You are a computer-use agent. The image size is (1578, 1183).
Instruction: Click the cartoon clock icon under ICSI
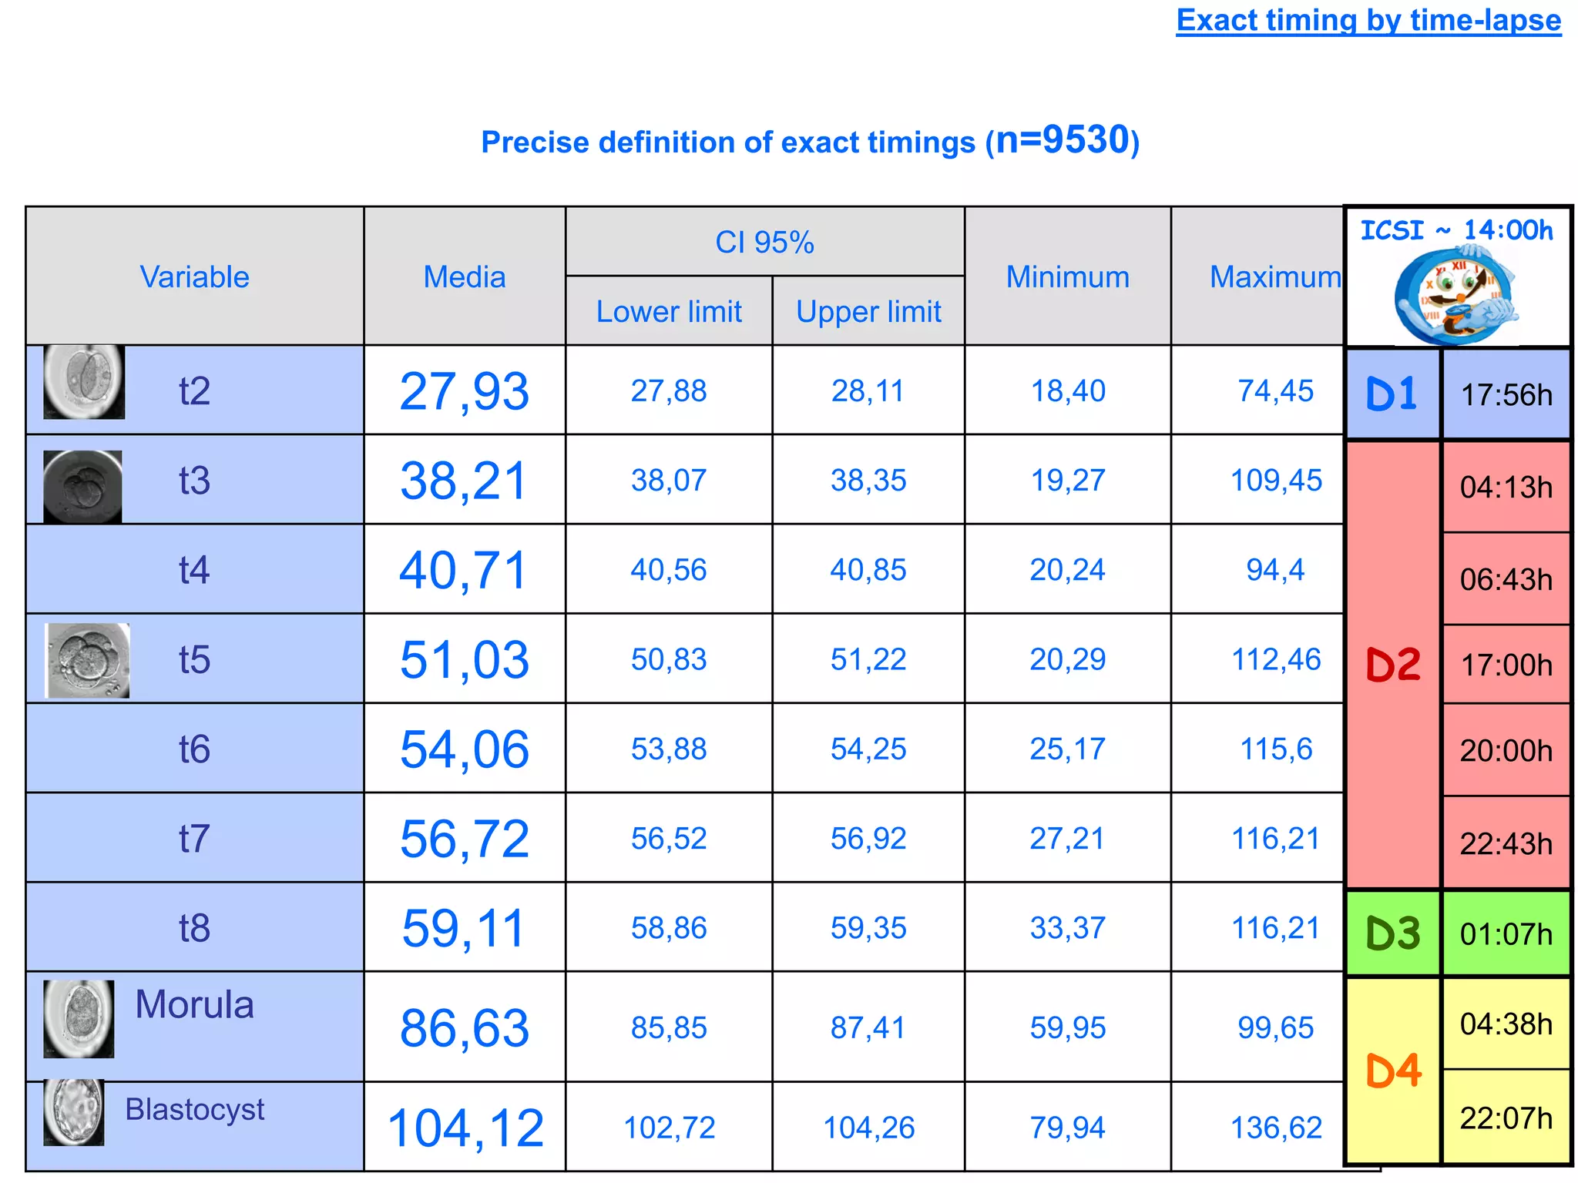pyautogui.click(x=1455, y=296)
